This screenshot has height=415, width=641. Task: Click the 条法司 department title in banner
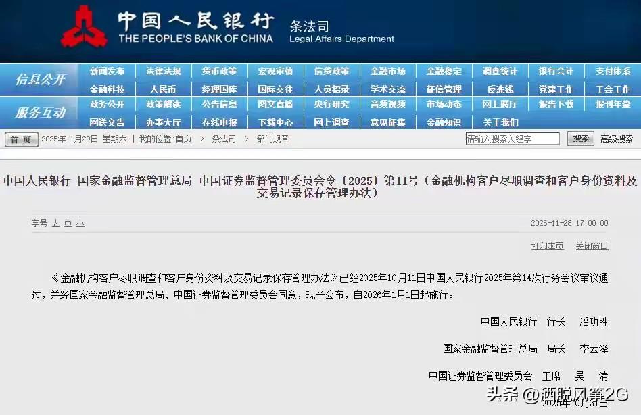[310, 26]
